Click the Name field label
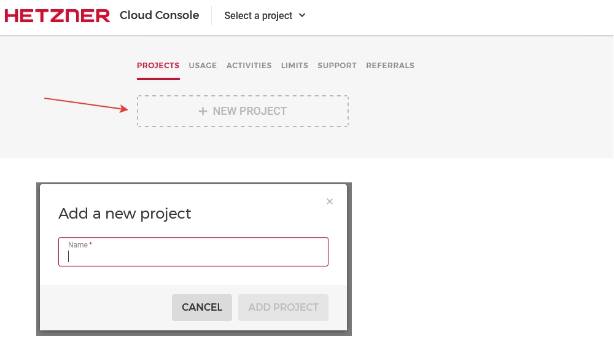 click(x=78, y=245)
